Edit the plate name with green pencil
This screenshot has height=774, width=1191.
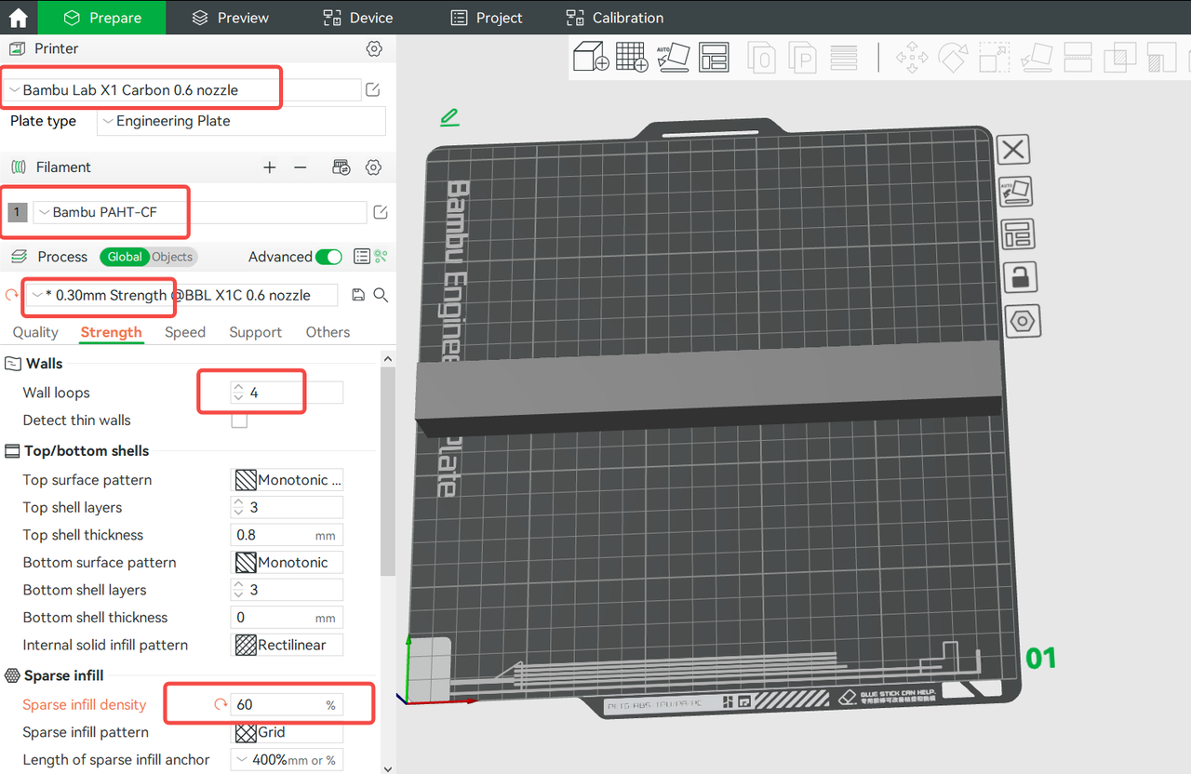point(450,117)
